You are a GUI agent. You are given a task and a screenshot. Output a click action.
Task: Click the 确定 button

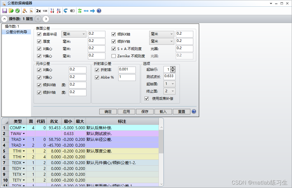click(108, 111)
